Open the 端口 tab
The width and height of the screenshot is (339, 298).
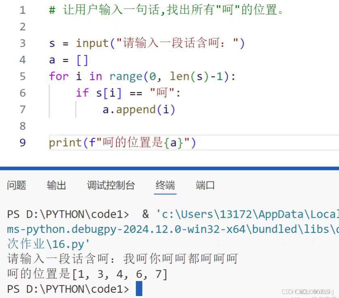click(x=205, y=185)
